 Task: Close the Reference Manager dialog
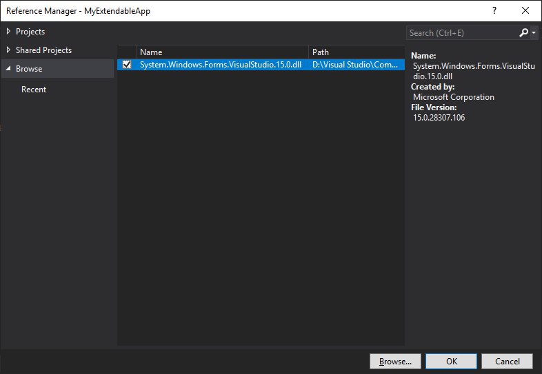pyautogui.click(x=525, y=11)
